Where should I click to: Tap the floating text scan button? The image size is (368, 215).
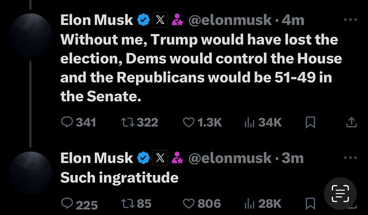tap(340, 194)
